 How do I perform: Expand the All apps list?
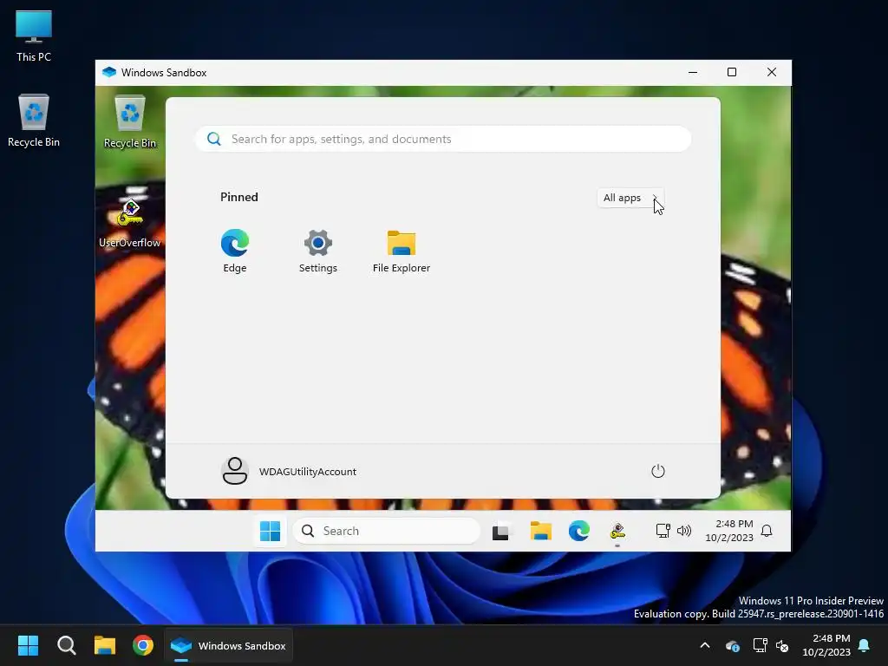click(x=630, y=198)
